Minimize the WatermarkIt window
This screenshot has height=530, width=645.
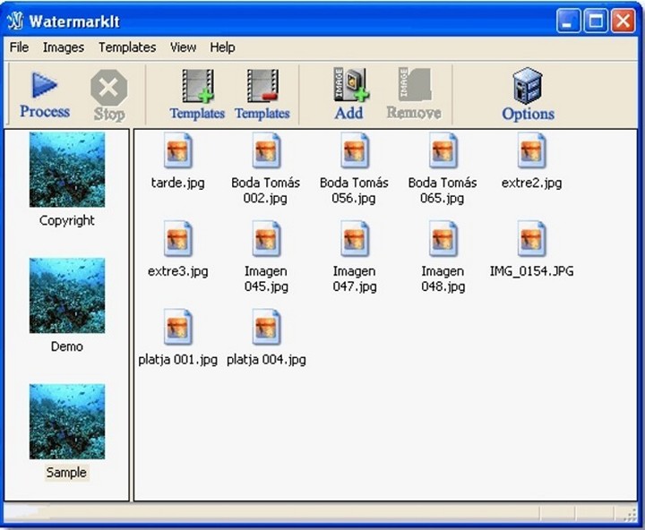(568, 21)
